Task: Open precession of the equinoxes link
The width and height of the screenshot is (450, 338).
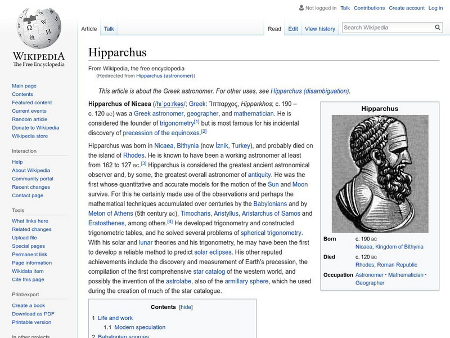Action: point(161,133)
